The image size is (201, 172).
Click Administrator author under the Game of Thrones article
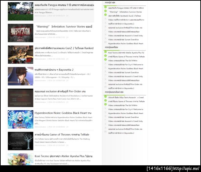pyautogui.click(x=40, y=145)
